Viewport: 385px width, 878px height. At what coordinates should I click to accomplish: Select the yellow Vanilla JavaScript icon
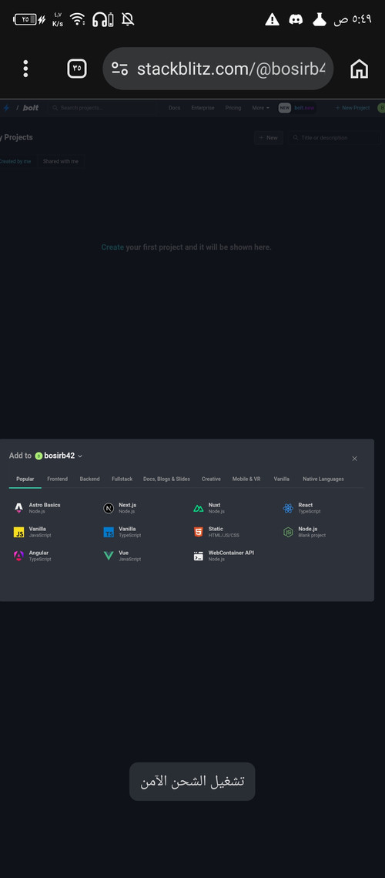(x=19, y=532)
